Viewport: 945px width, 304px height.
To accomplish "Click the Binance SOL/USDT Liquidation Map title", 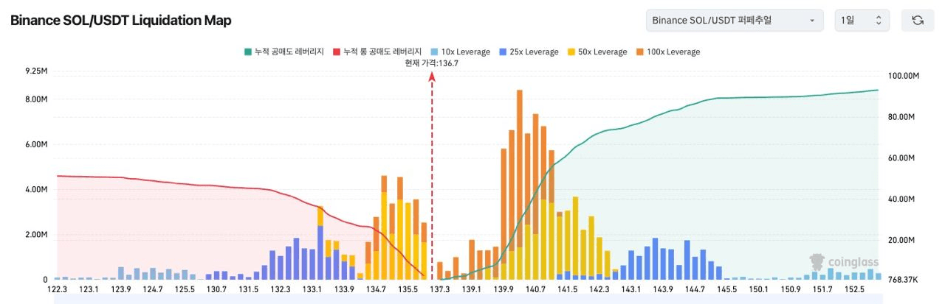I will (120, 21).
